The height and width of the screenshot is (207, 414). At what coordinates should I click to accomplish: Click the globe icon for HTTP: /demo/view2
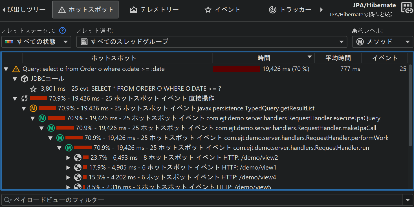78,158
